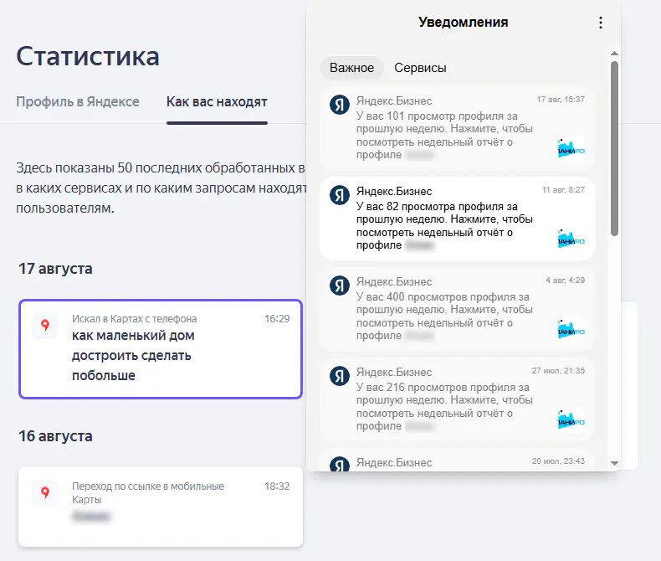Click company thumbnail in 27 июл notification
This screenshot has height=561, width=661.
(571, 419)
